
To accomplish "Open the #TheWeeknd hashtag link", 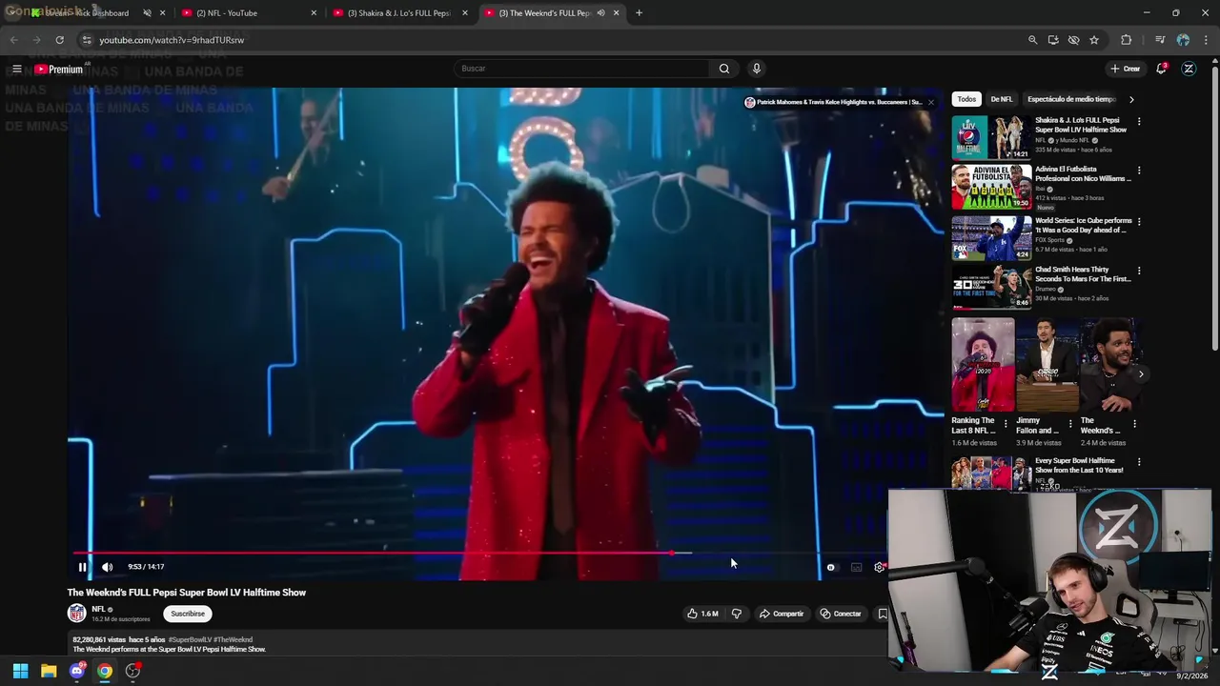I will pos(234,640).
